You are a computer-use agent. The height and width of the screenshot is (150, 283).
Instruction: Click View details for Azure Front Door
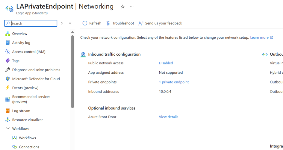(x=168, y=117)
